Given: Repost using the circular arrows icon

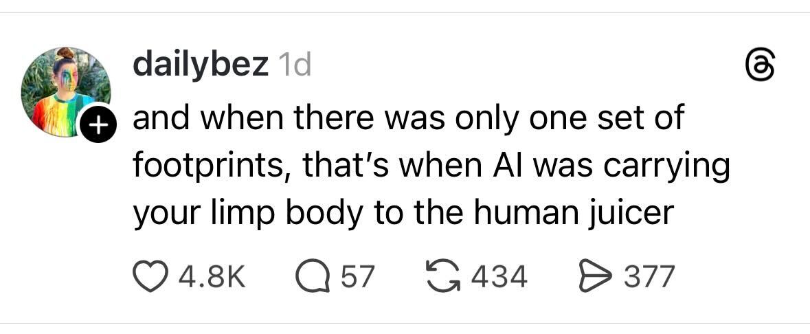Looking at the screenshot, I should point(445,276).
